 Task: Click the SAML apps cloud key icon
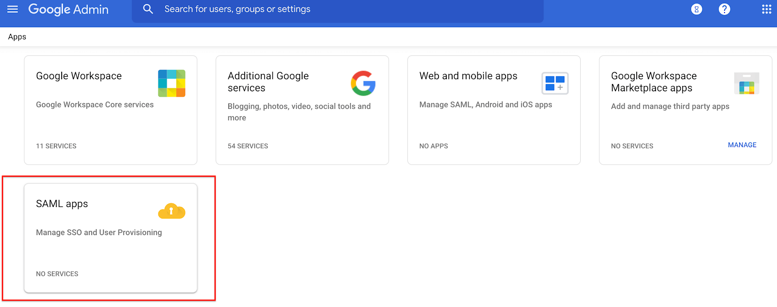click(171, 211)
